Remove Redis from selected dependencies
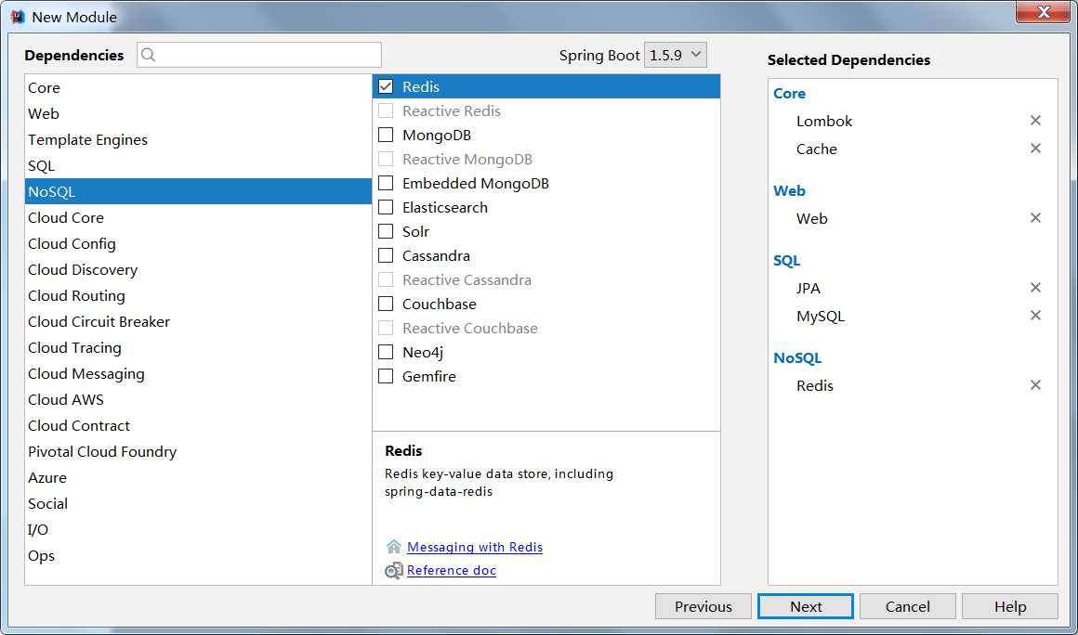 coord(1035,385)
